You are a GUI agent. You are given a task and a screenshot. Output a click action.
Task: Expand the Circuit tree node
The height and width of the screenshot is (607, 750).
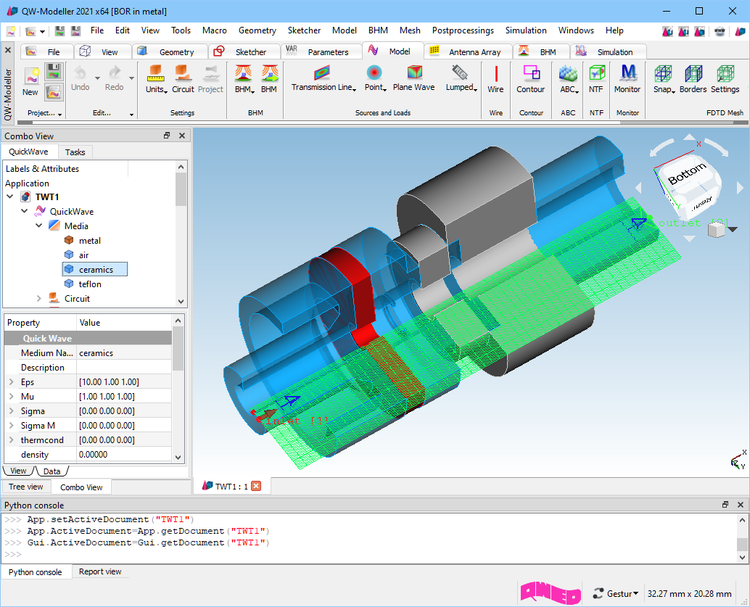[x=39, y=299]
